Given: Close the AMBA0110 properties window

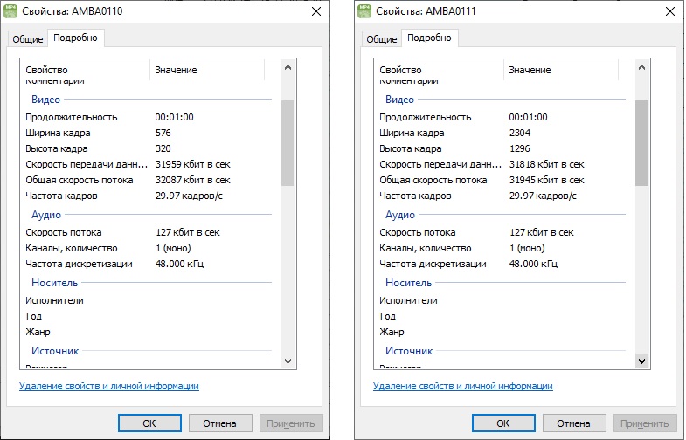Looking at the screenshot, I should click(x=315, y=11).
